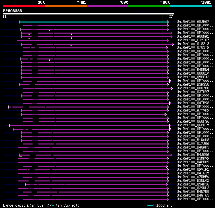Click the white BP098383 query sequence bar
The image size is (215, 208).
point(89,14)
